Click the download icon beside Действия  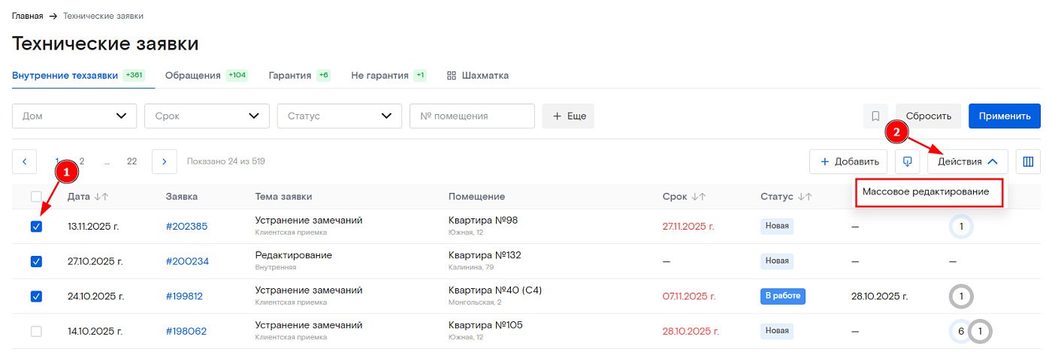[907, 161]
